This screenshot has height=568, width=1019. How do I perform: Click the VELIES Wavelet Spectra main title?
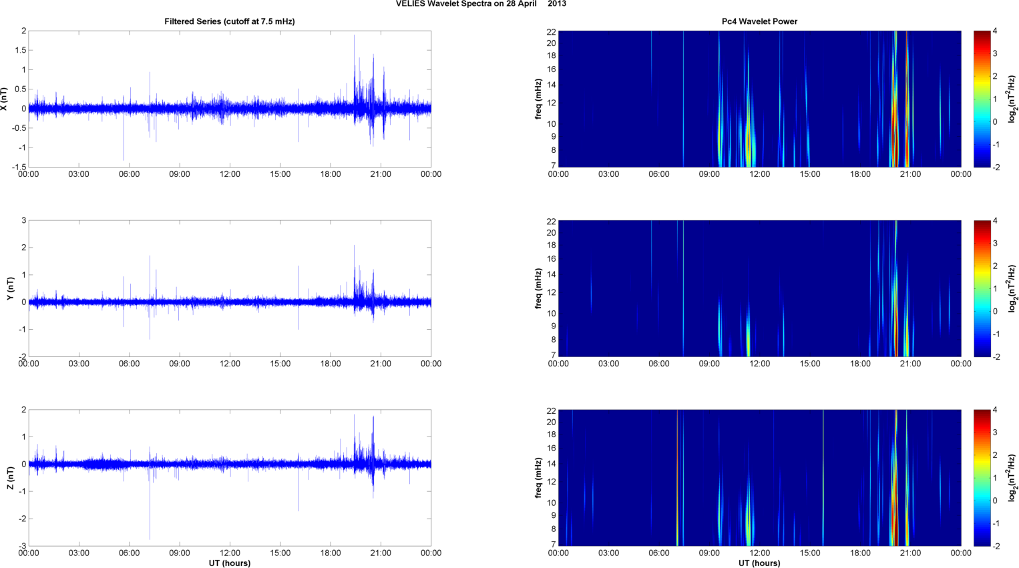pos(481,4)
